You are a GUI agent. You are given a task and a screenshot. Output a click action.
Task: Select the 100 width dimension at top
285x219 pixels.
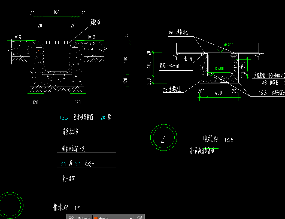(56, 12)
